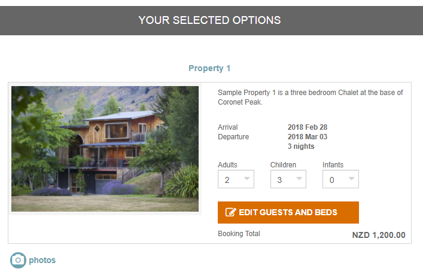Open the Adults dropdown arrow
The image size is (423, 272).
pos(247,179)
